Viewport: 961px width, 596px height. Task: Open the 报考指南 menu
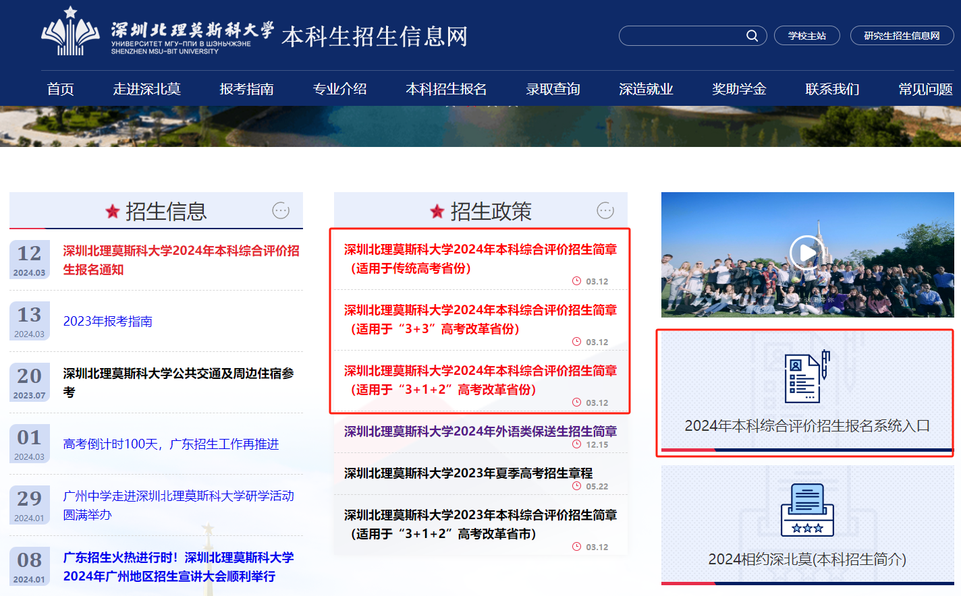coord(246,89)
